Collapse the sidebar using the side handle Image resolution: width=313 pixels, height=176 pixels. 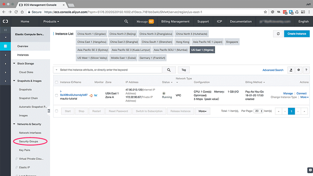click(x=49, y=111)
